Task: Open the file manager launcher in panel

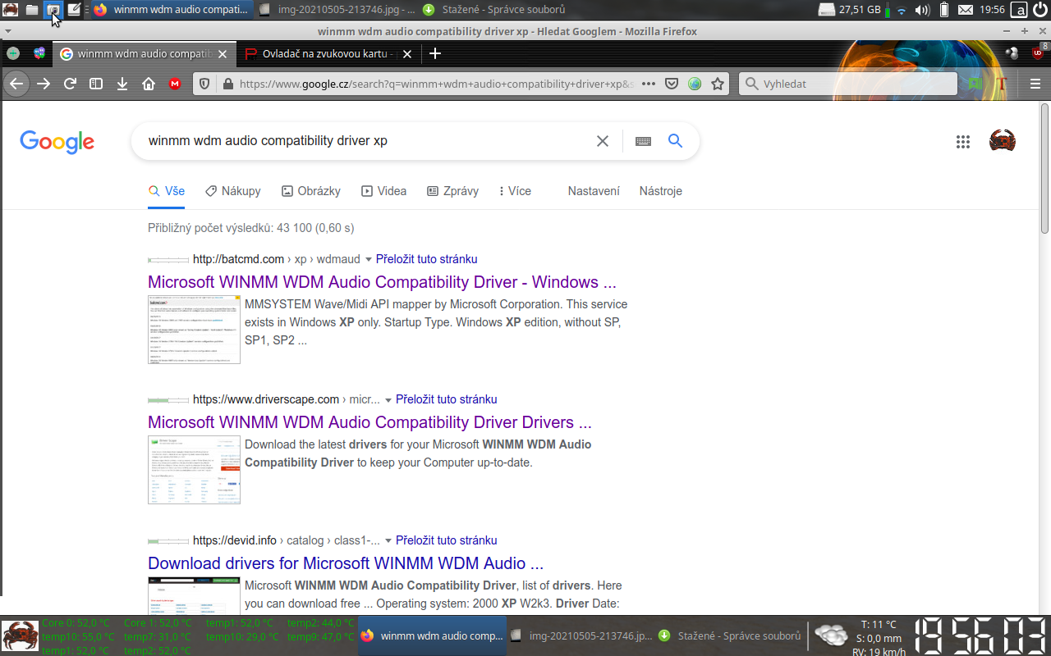Action: (31, 10)
